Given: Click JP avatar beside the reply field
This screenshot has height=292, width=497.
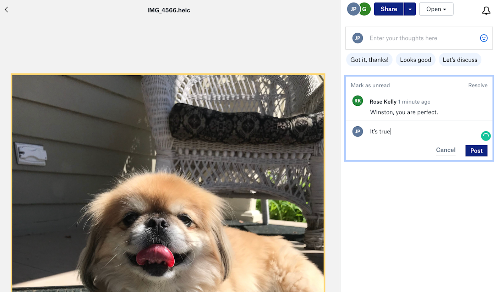Looking at the screenshot, I should (x=357, y=131).
